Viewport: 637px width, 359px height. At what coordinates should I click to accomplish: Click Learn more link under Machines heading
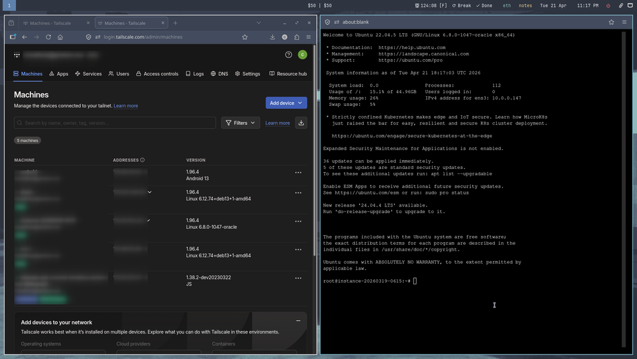(125, 106)
